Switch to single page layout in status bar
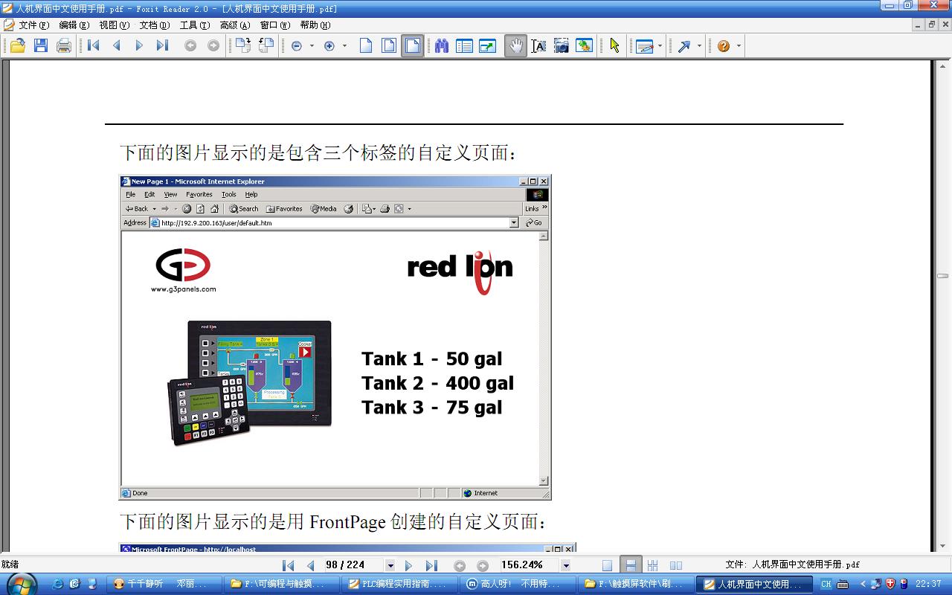 pos(608,565)
